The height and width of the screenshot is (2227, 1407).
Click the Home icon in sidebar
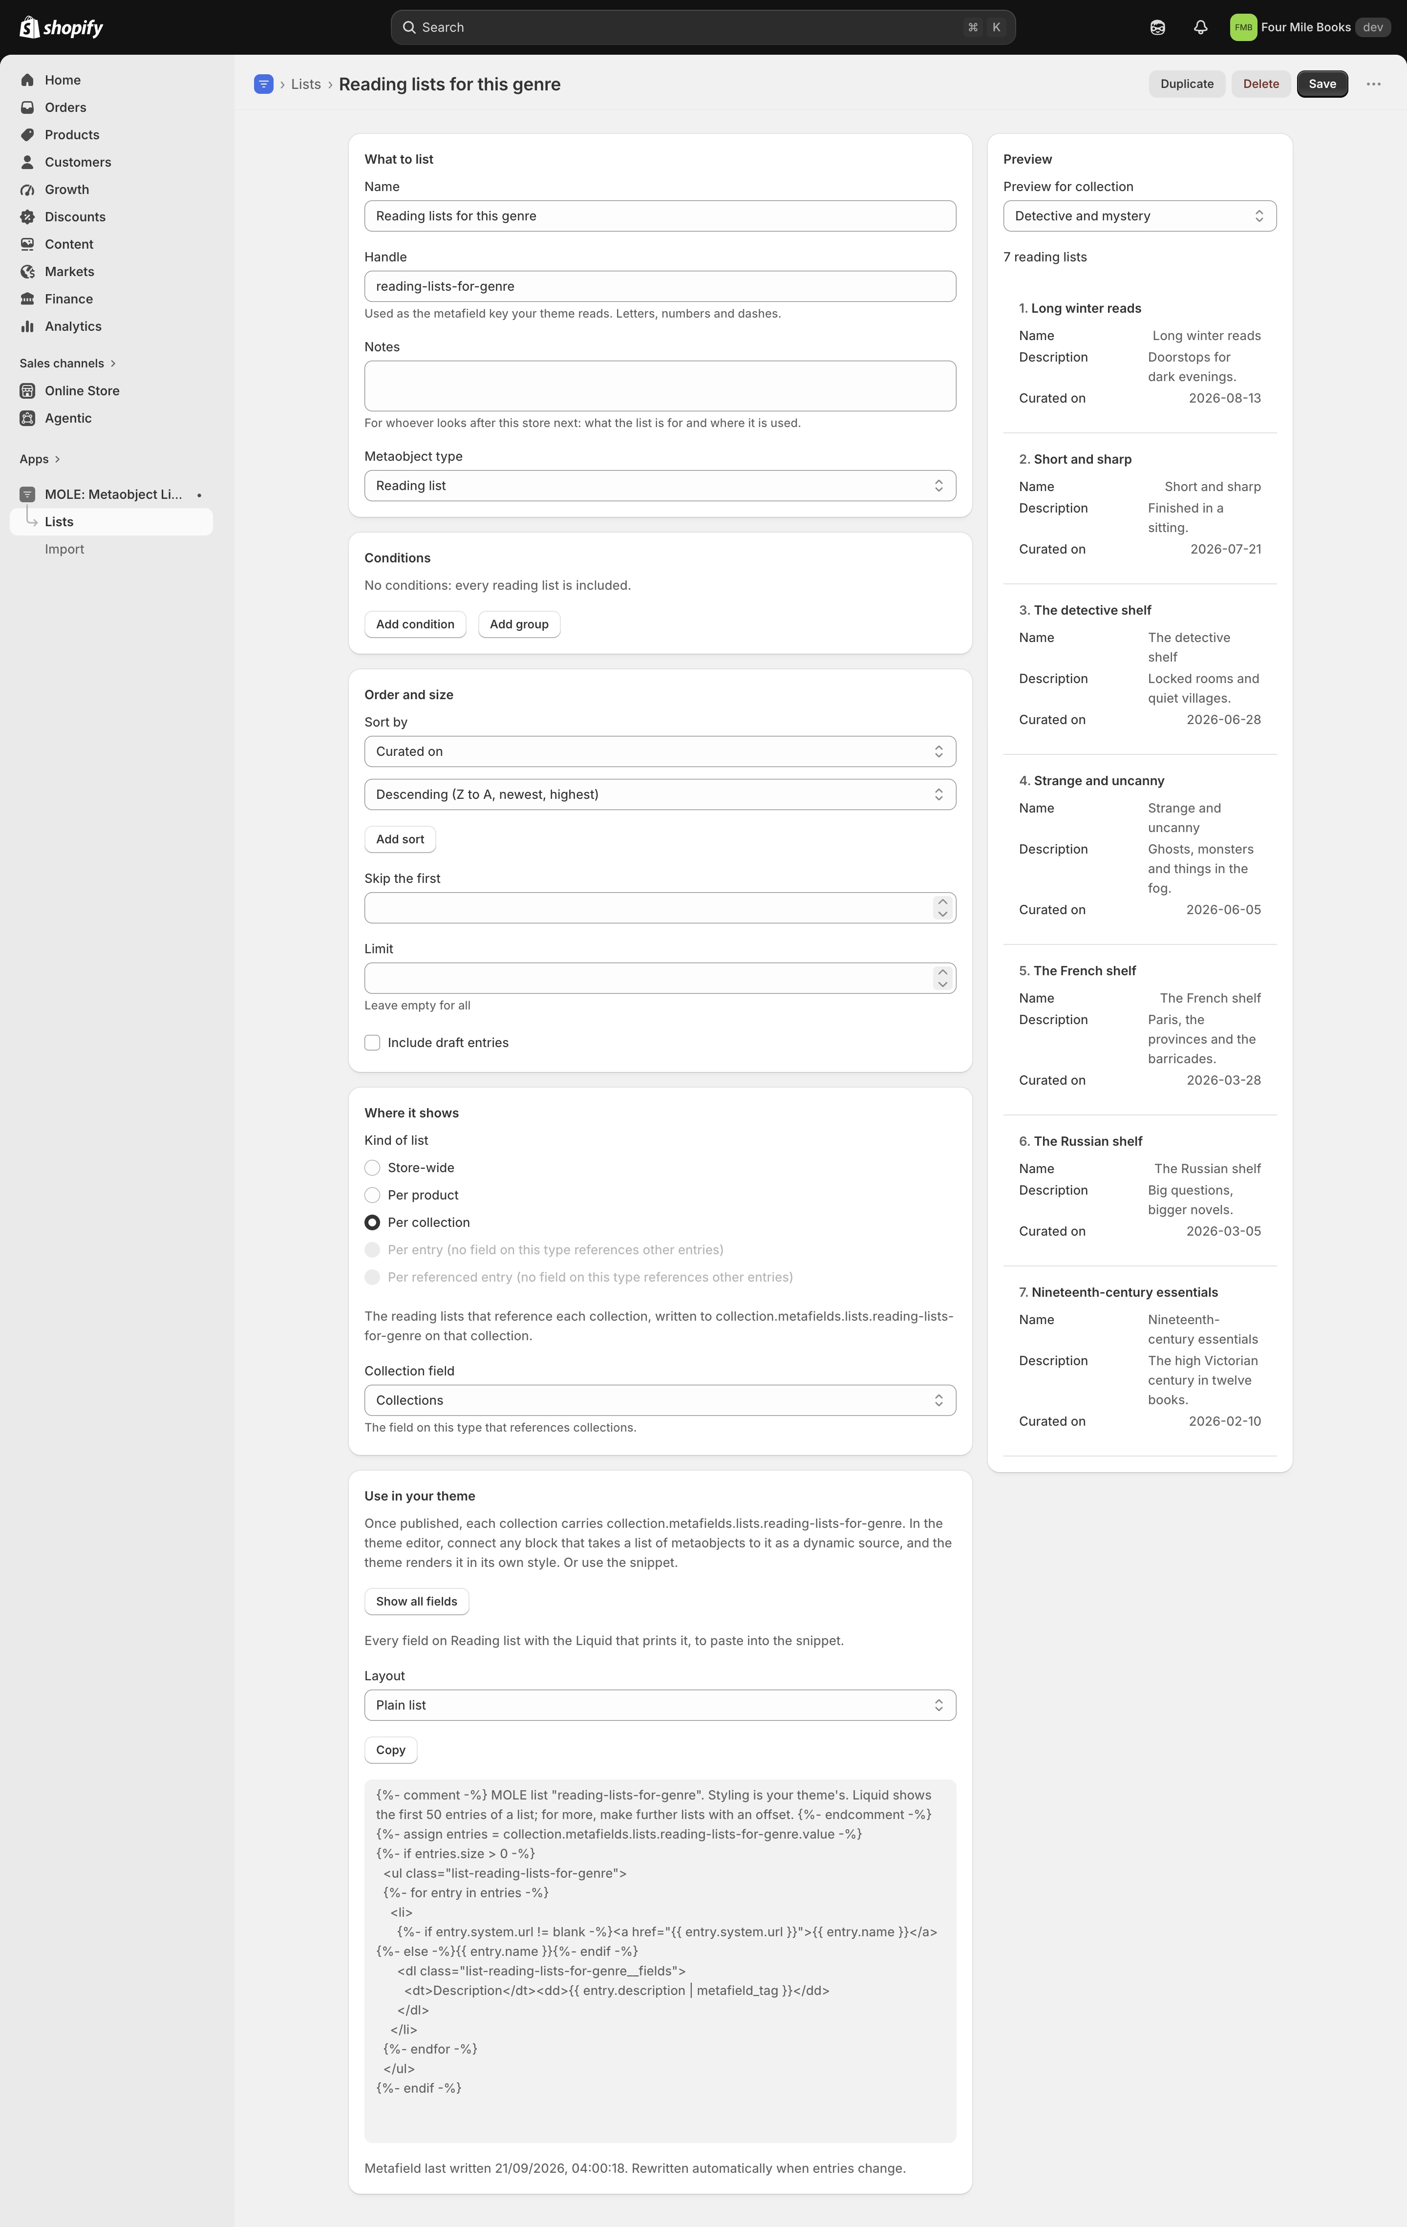(28, 81)
